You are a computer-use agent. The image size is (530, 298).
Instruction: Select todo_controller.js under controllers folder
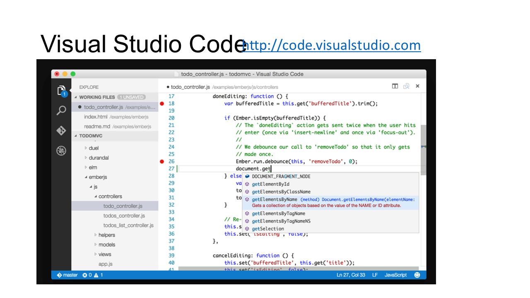115,206
